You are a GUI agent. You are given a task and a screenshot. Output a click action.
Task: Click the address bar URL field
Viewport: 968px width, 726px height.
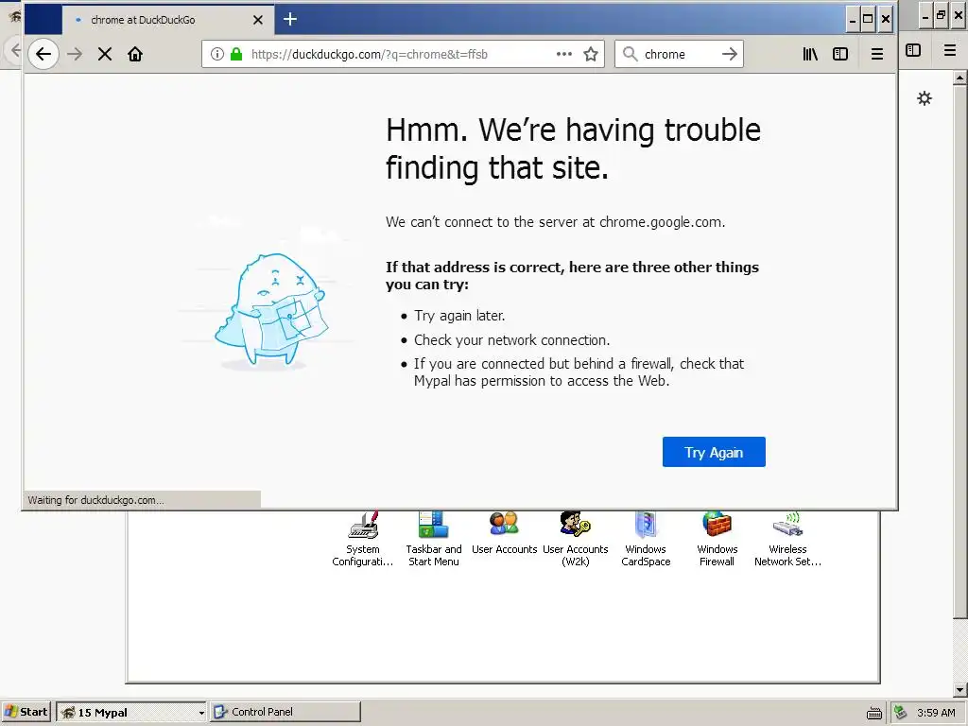click(402, 54)
